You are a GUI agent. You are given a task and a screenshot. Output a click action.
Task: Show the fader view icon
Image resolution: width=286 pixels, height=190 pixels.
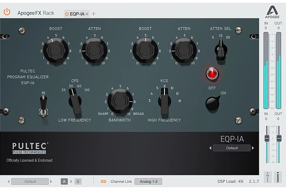(x=267, y=177)
